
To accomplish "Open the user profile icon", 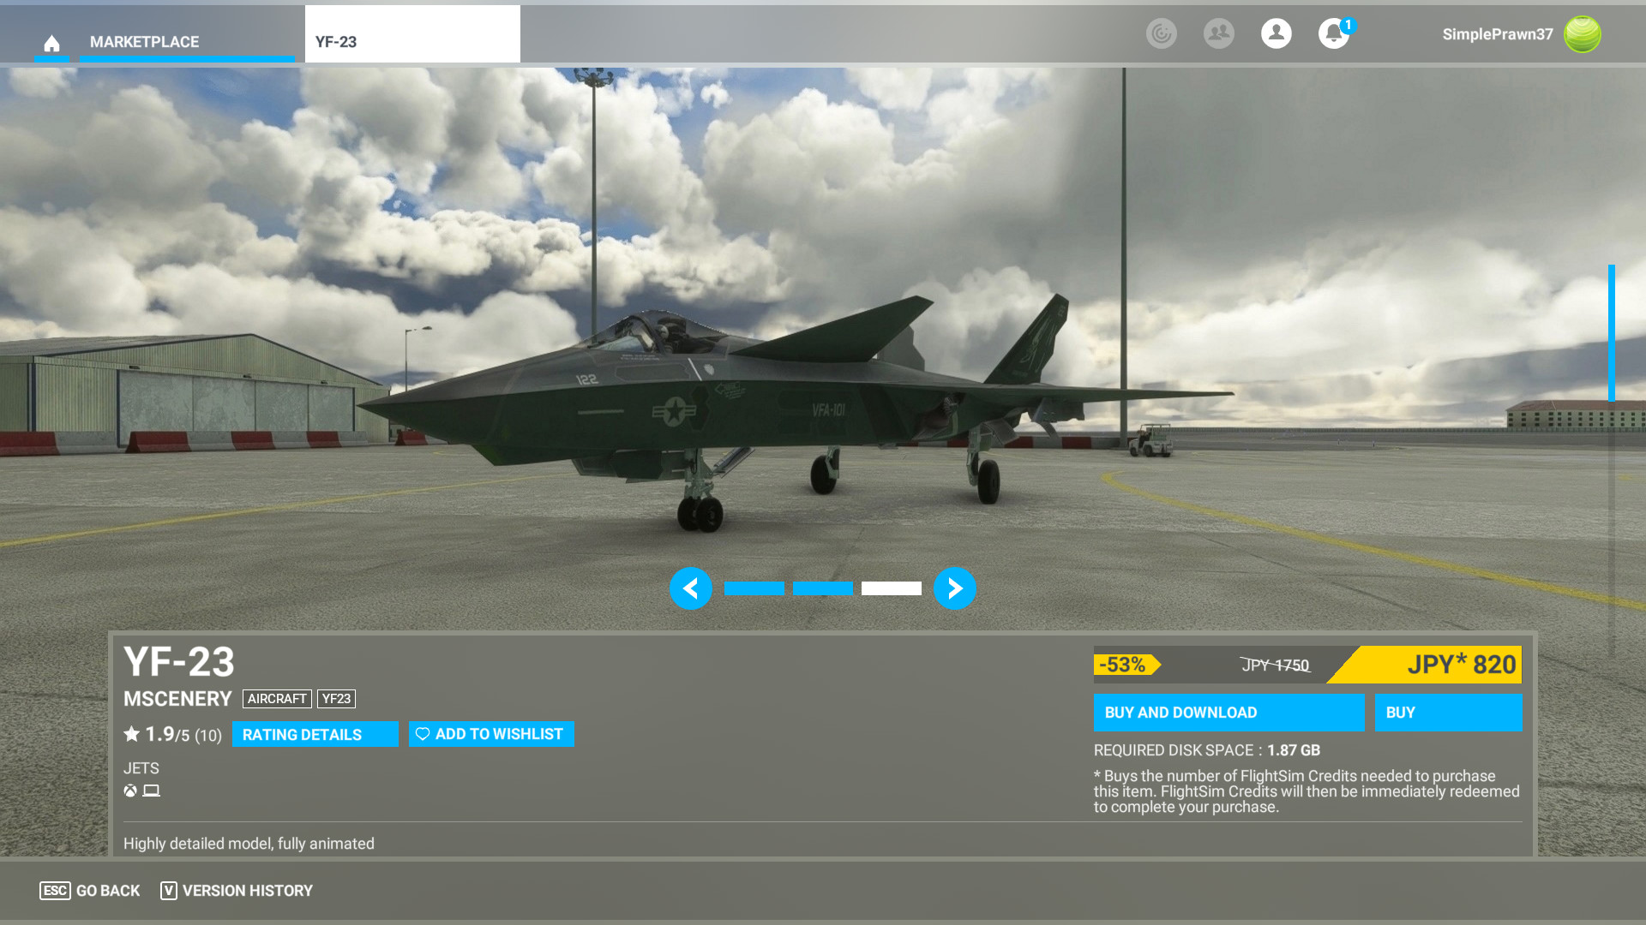I will pos(1276,34).
